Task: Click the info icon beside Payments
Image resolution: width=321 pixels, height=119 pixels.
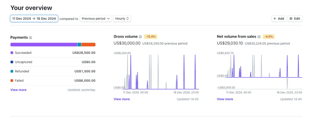Action: point(30,38)
